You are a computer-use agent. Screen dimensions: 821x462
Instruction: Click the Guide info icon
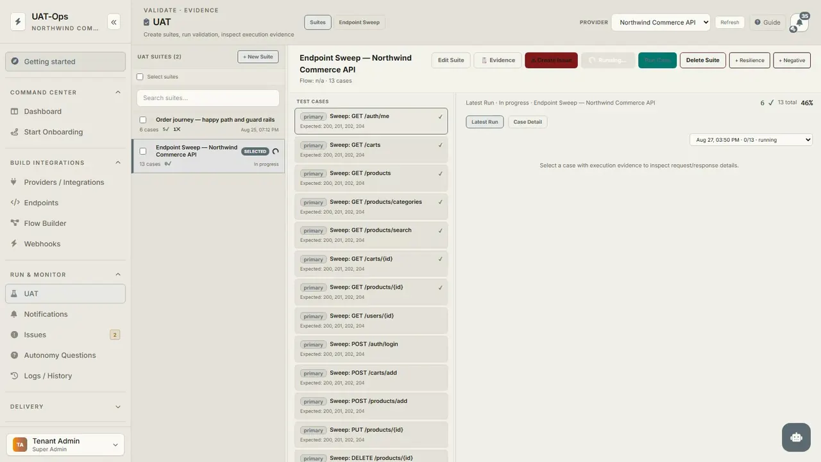pyautogui.click(x=758, y=22)
